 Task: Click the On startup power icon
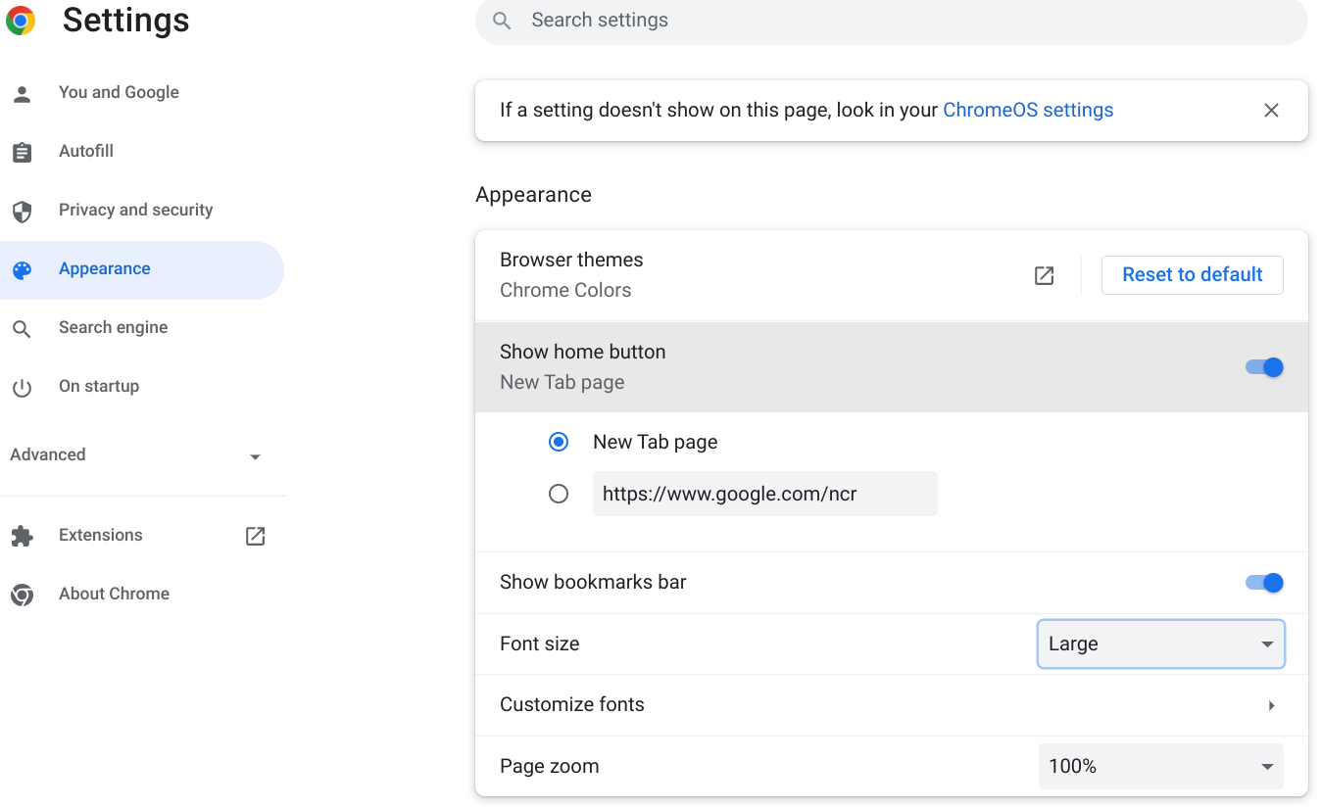click(22, 388)
